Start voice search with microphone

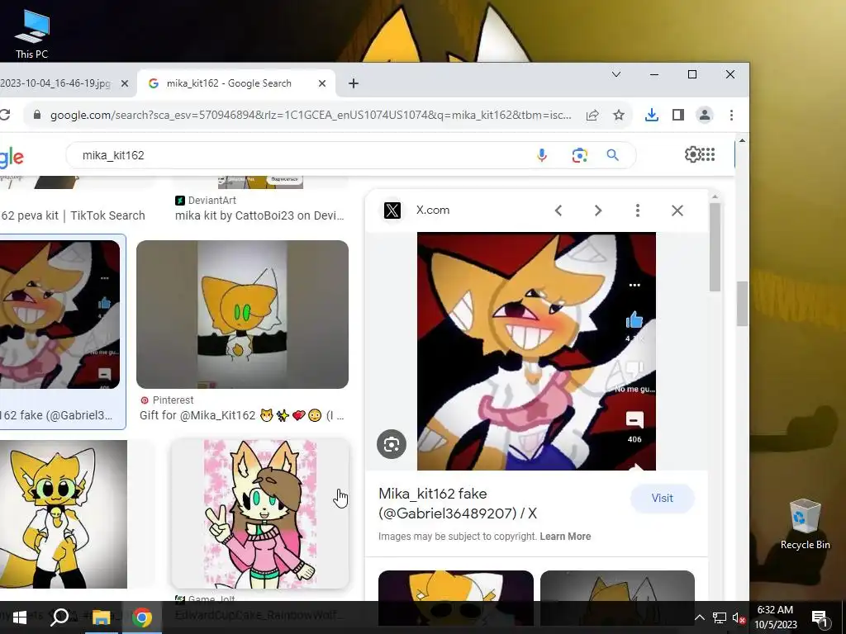[x=542, y=155]
